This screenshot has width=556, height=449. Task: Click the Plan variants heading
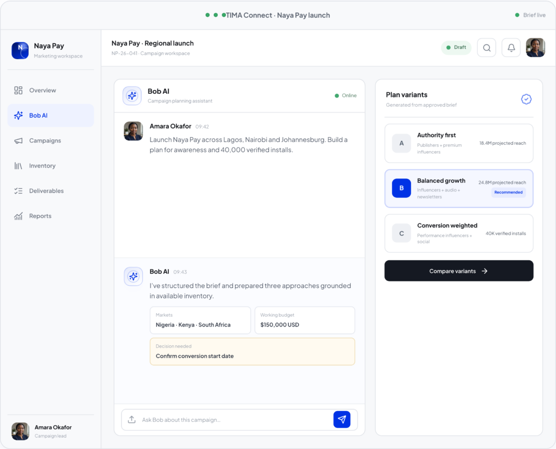coord(406,95)
